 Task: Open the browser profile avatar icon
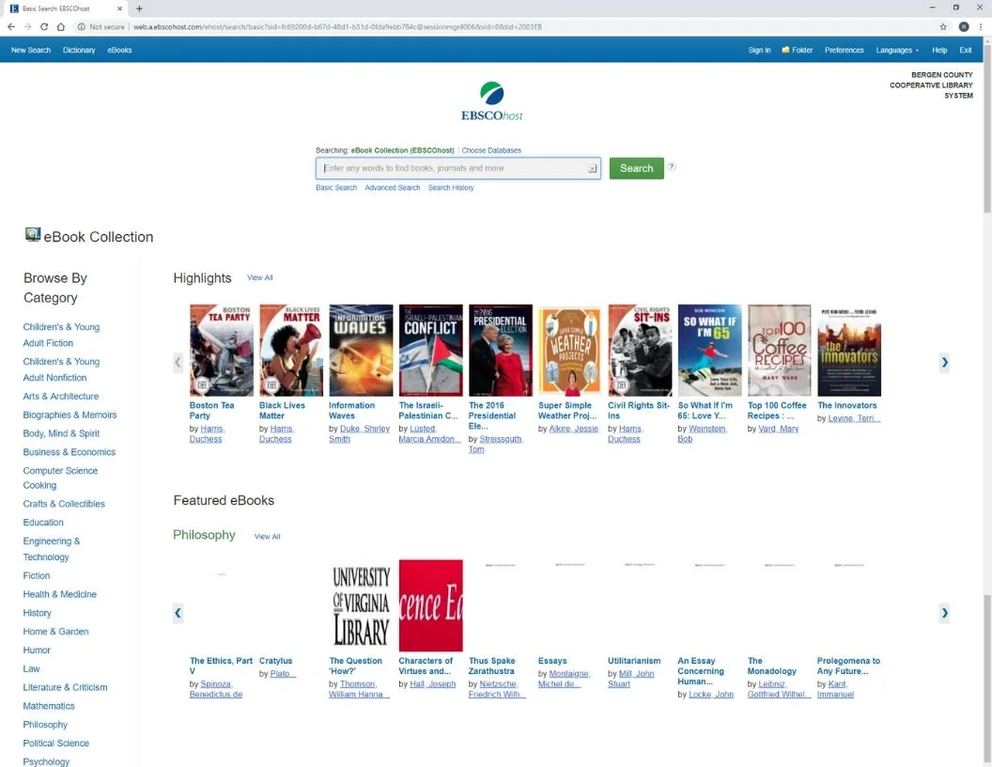point(964,26)
